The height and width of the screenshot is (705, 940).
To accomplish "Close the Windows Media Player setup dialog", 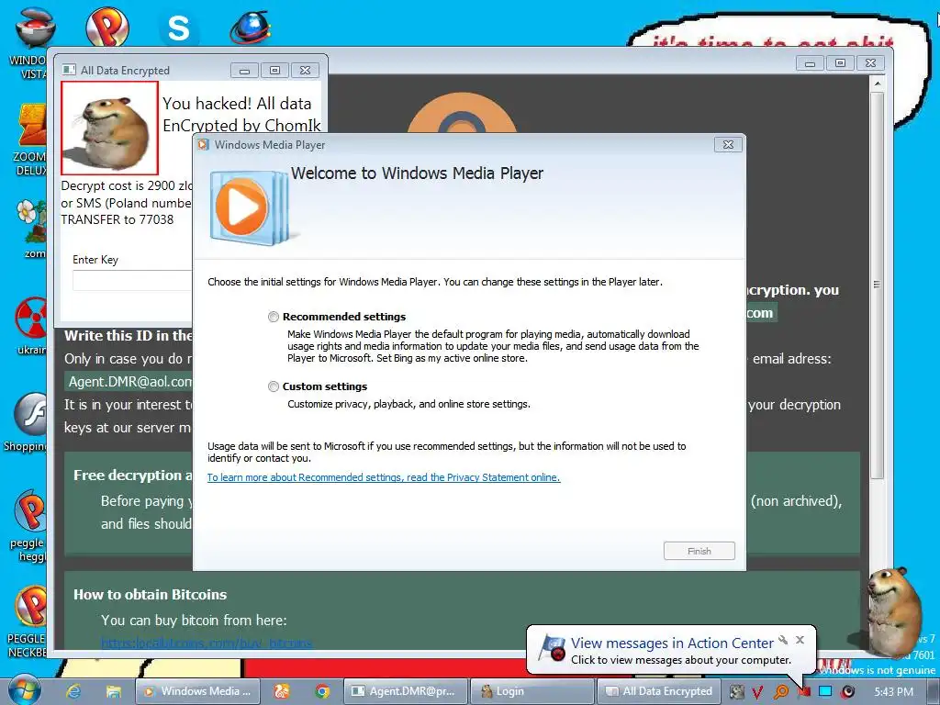I will click(728, 144).
